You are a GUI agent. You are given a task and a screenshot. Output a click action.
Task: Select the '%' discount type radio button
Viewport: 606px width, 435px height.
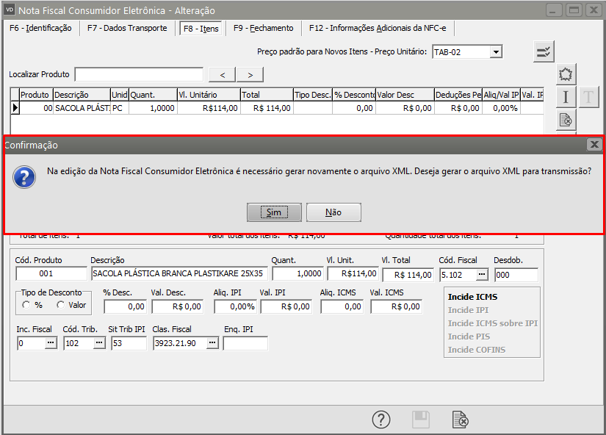pos(27,305)
